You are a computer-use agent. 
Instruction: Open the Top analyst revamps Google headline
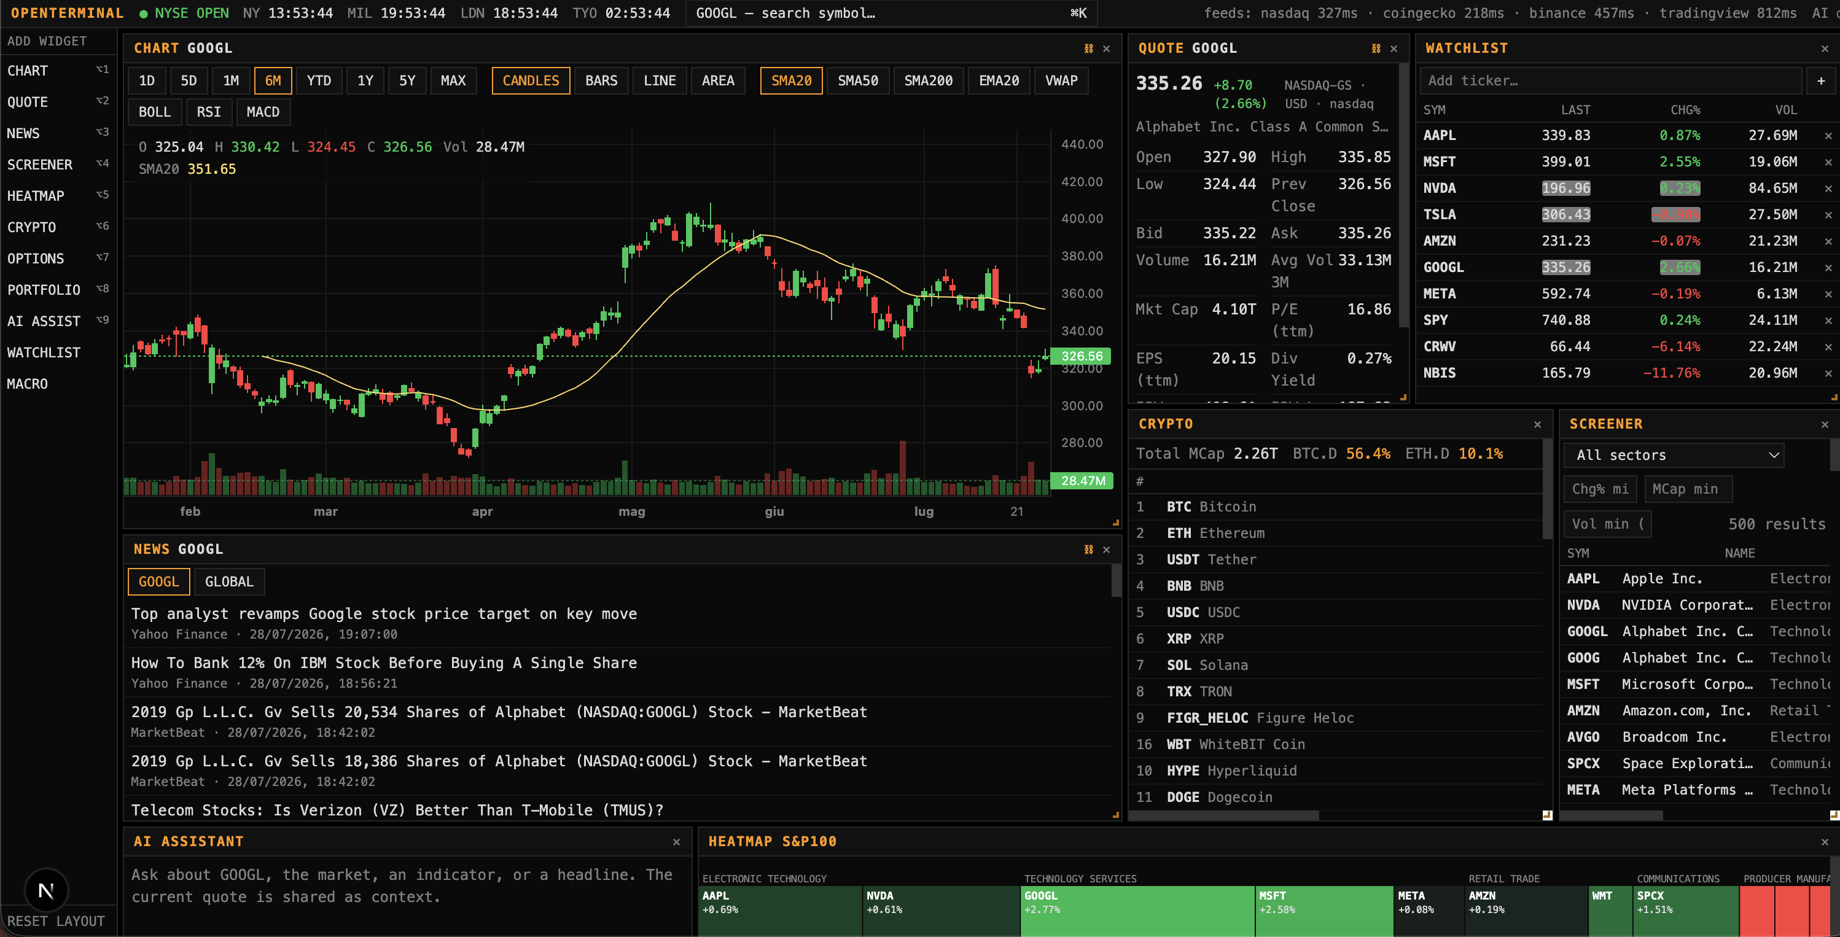pyautogui.click(x=384, y=614)
